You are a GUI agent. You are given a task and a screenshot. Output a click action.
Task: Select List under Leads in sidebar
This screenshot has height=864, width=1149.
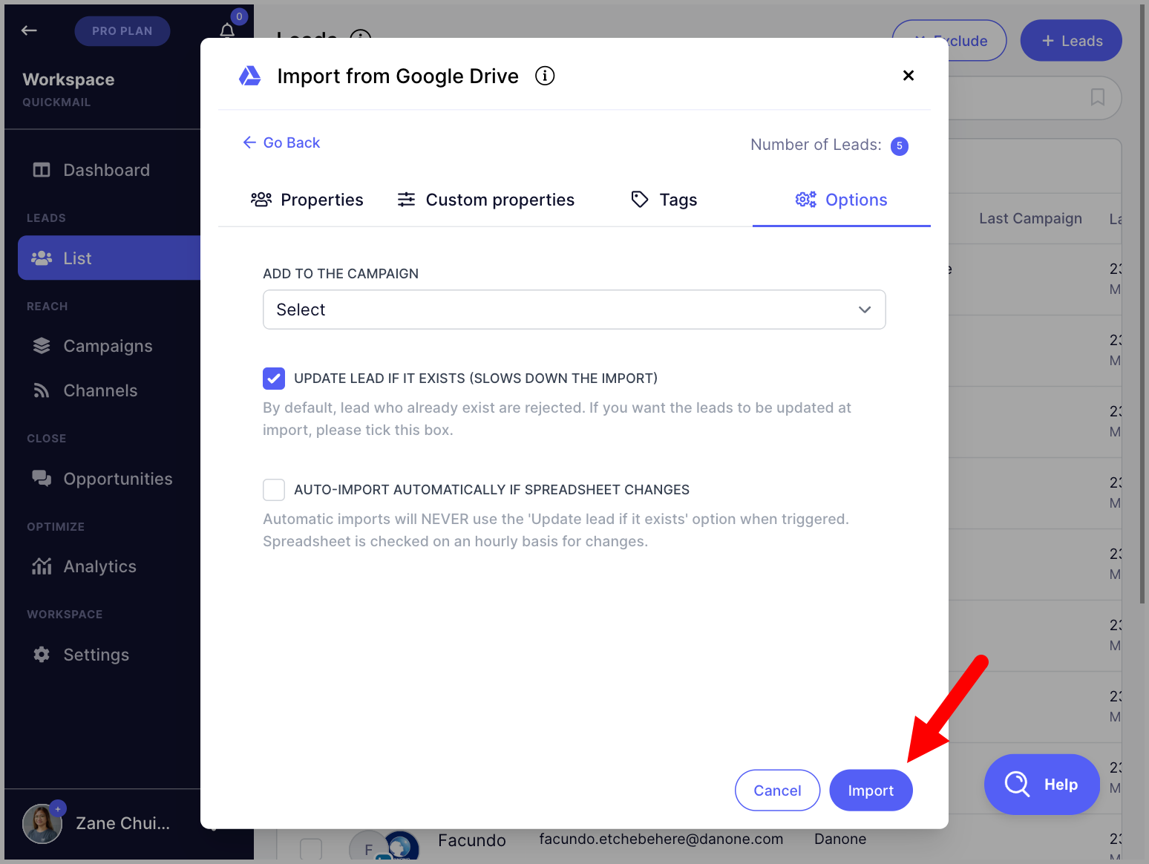(109, 258)
